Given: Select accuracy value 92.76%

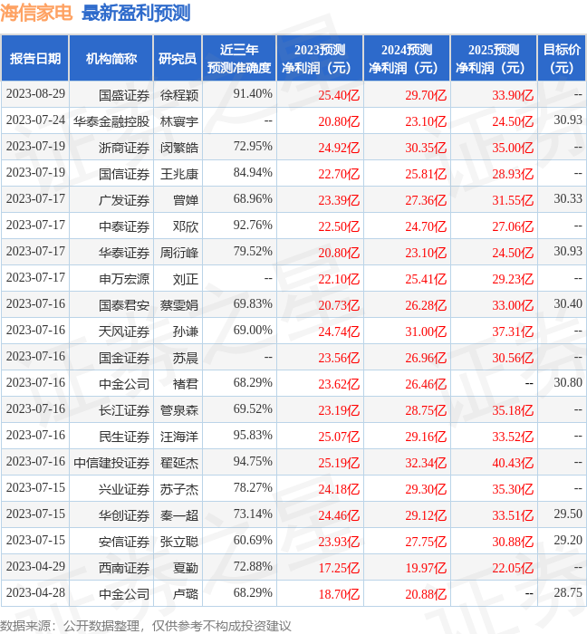Looking at the screenshot, I should (253, 226).
